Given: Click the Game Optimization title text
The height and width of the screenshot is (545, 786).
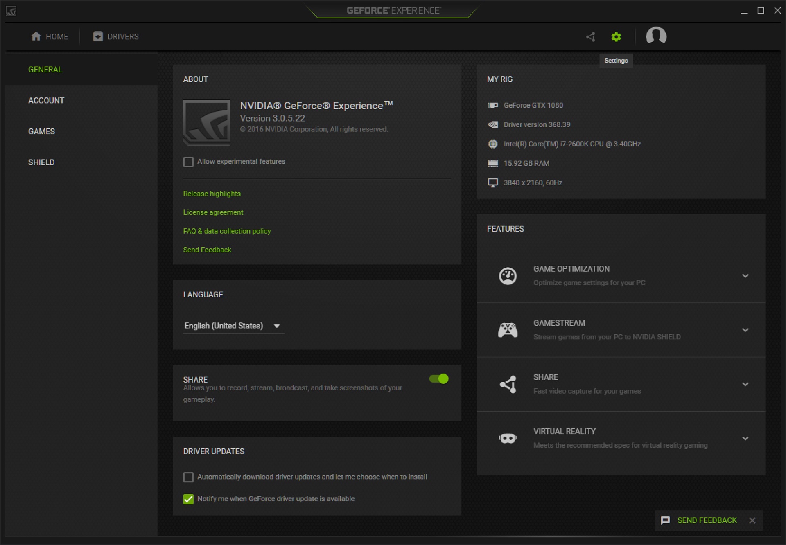Looking at the screenshot, I should [x=571, y=269].
